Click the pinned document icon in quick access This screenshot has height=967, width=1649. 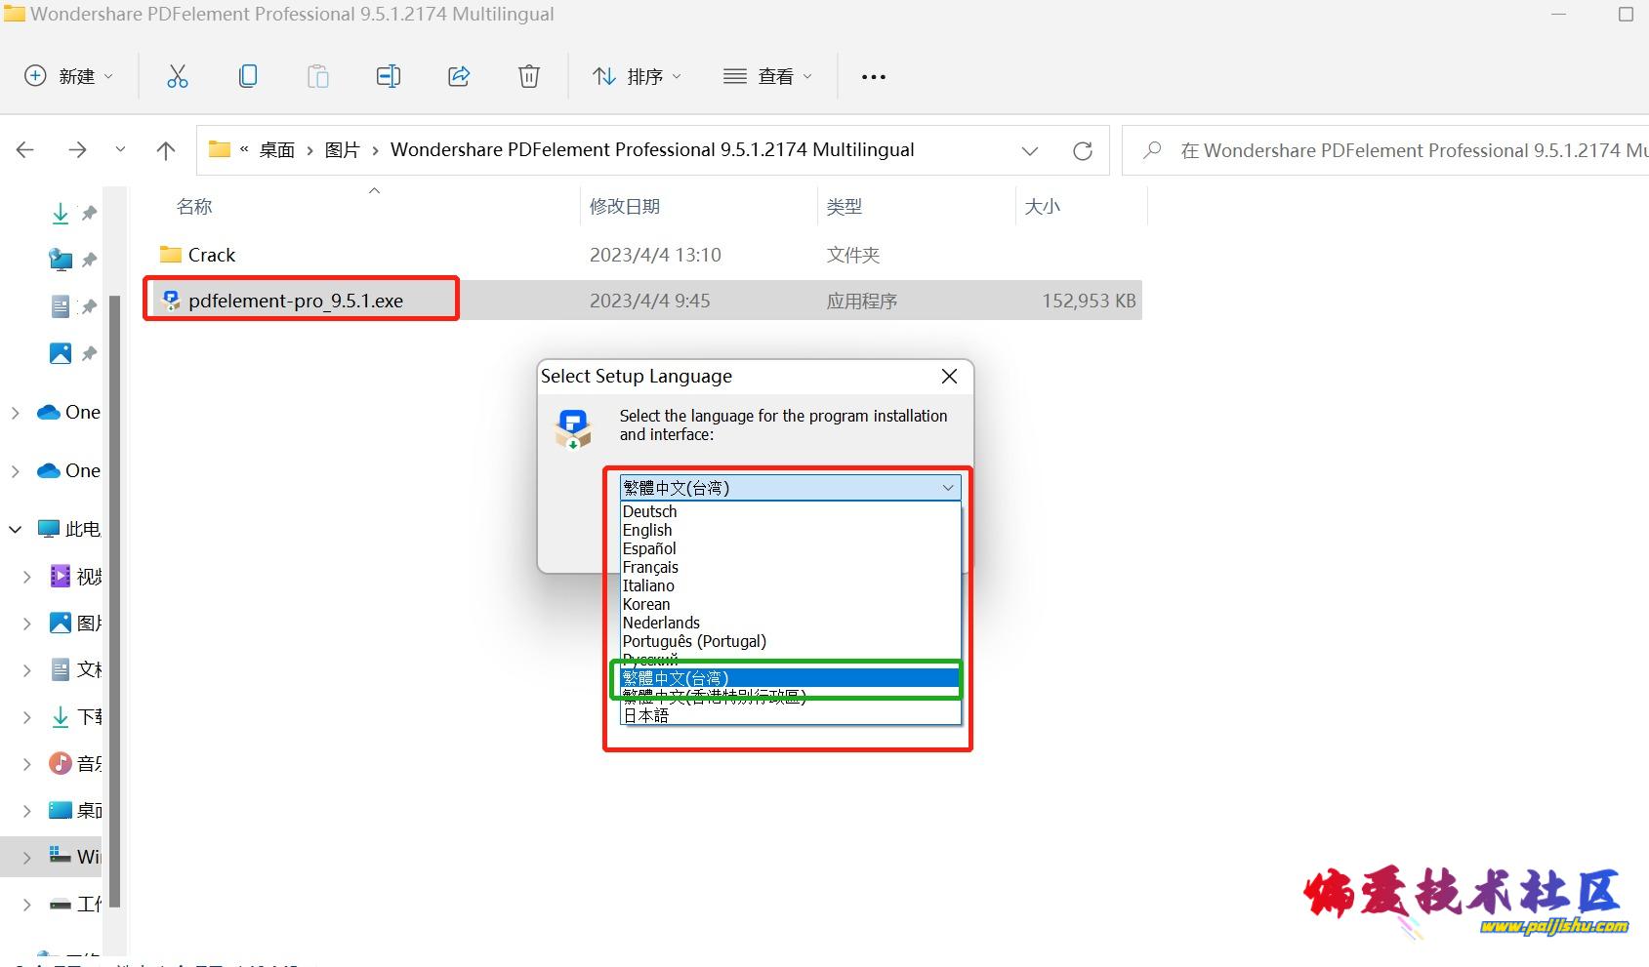point(61,306)
